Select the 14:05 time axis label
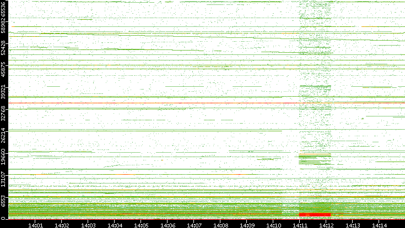 coord(141,224)
